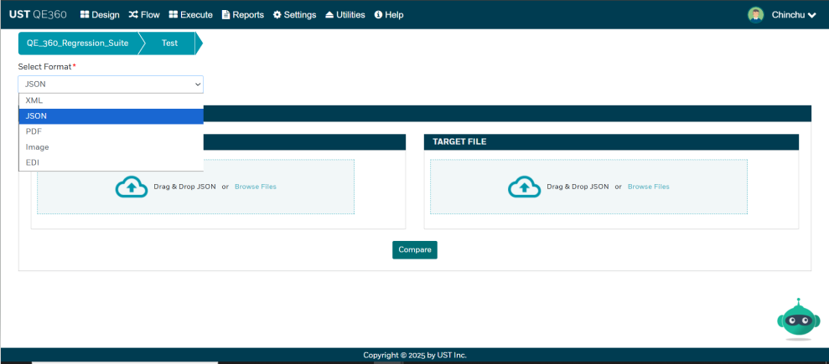
Task: Open the Settings gear menu
Action: pyautogui.click(x=294, y=14)
